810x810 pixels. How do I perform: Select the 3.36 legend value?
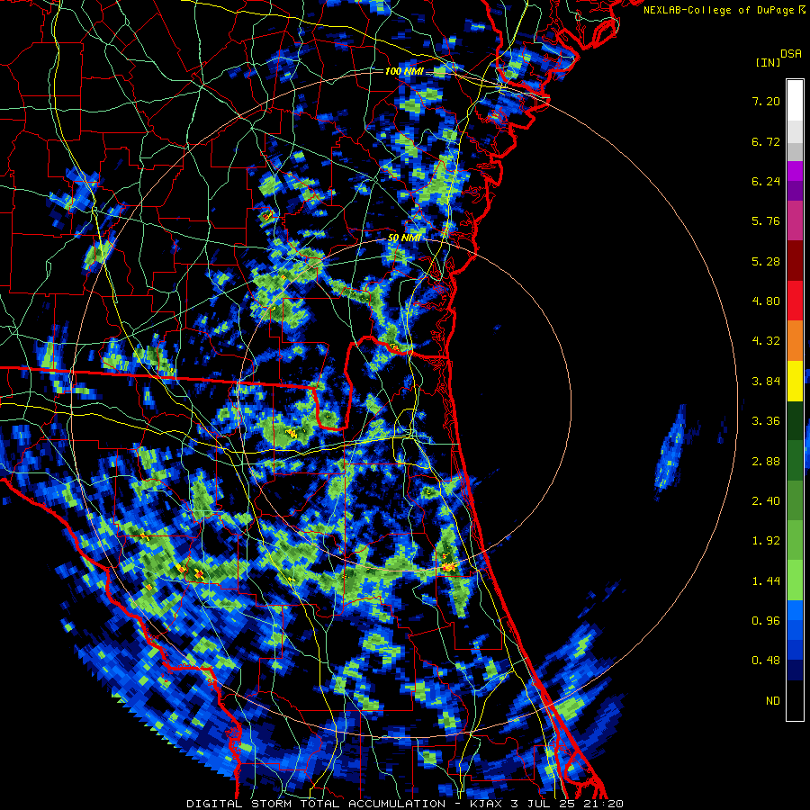click(x=766, y=421)
